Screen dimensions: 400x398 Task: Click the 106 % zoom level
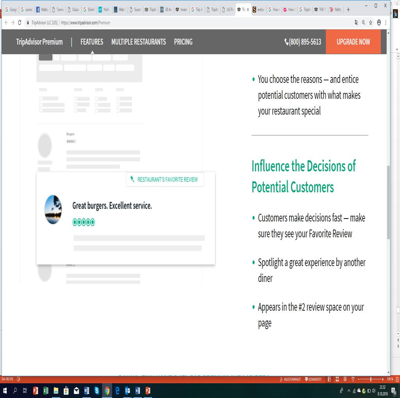(x=390, y=379)
